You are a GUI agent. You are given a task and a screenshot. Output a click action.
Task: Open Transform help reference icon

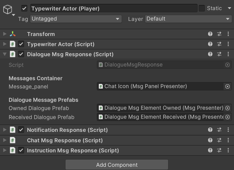[x=210, y=34]
